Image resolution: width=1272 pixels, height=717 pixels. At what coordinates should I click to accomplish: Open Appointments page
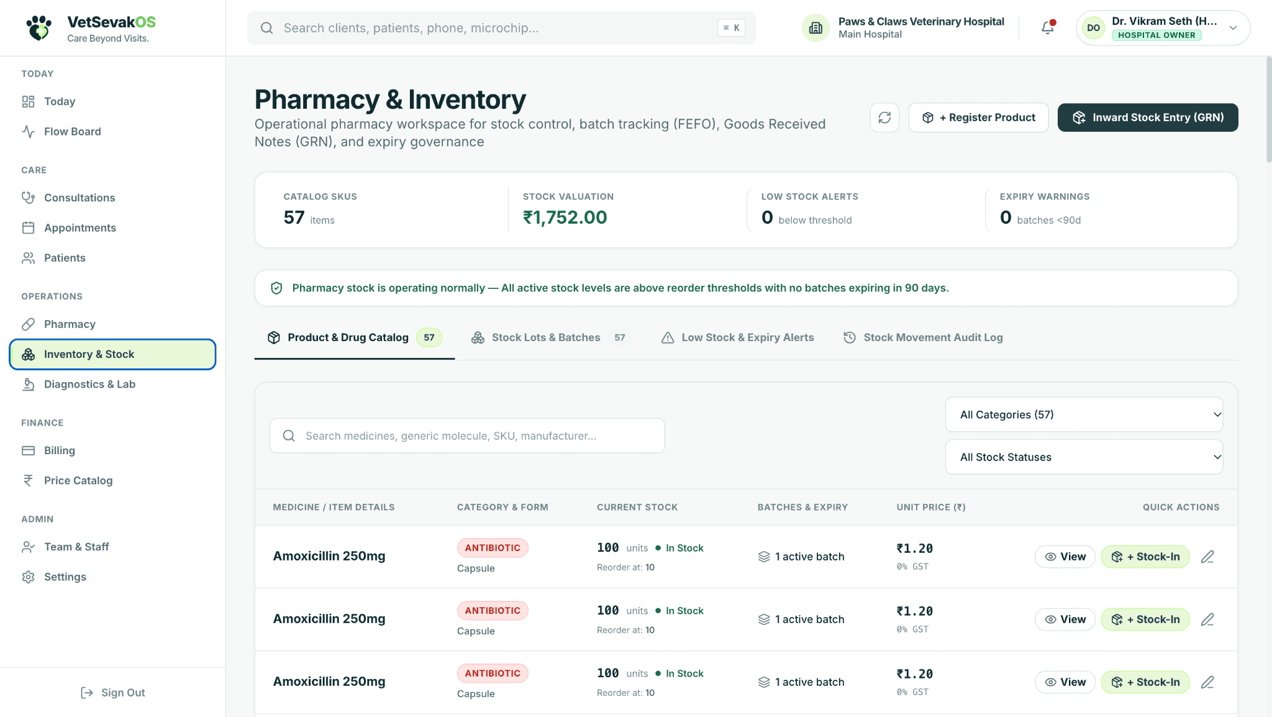click(113, 228)
